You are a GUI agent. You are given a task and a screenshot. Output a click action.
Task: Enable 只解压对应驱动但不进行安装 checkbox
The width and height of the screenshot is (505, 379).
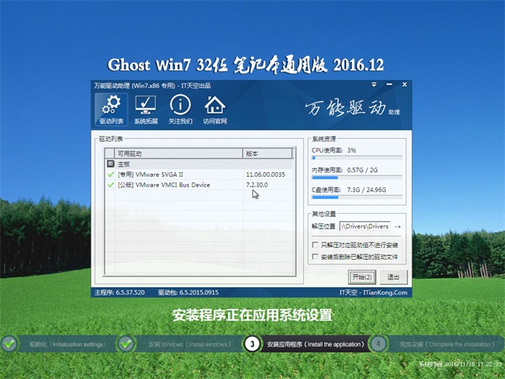(x=316, y=246)
